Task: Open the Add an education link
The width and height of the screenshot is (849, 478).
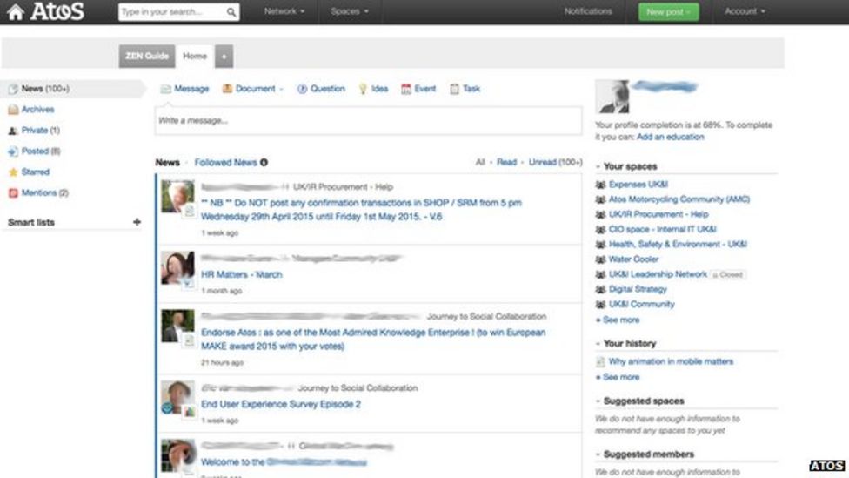Action: pos(670,138)
